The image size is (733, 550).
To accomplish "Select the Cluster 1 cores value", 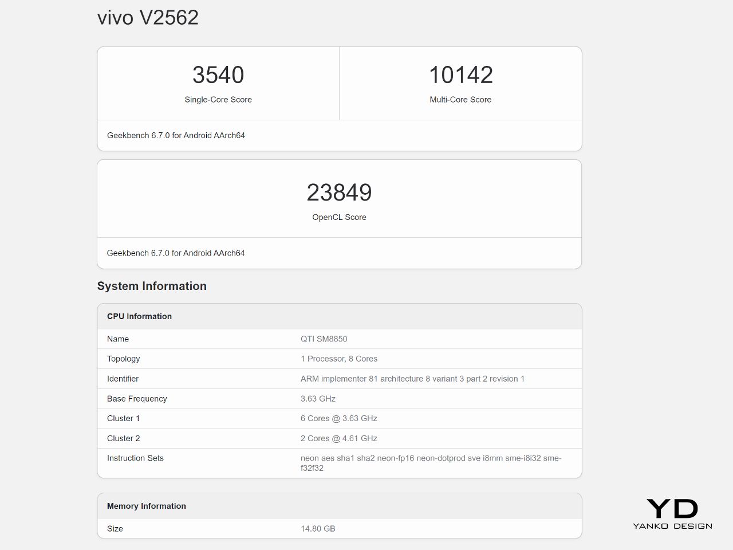I will coord(338,418).
